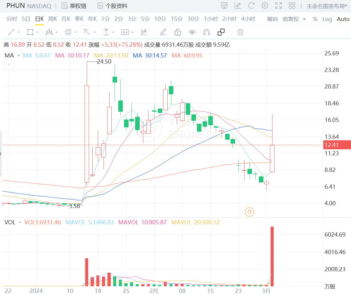The image size is (351, 295).
Task: Delete drawings with the trash icon
Action: 240,32
